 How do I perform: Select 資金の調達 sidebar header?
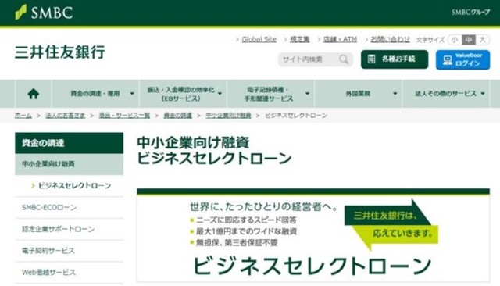click(70, 143)
